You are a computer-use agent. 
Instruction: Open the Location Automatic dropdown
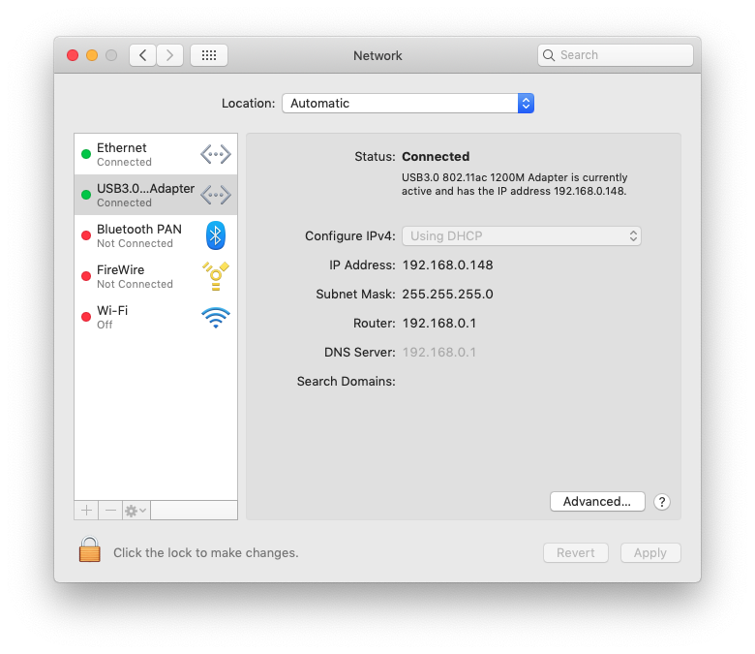tap(408, 103)
